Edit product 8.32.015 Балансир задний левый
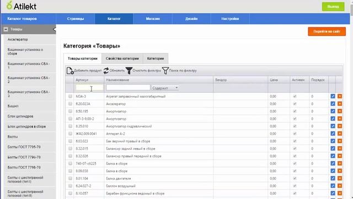Screen dimensions: 353x199 click(x=333, y=149)
